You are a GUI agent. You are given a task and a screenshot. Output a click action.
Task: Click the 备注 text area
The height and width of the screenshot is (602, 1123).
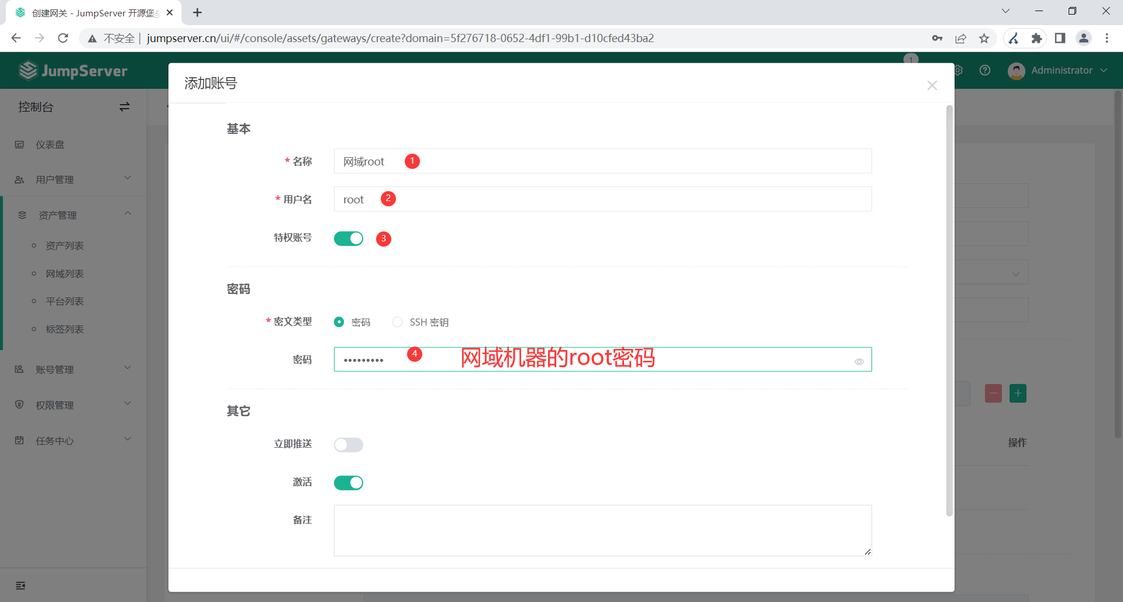[x=602, y=531]
